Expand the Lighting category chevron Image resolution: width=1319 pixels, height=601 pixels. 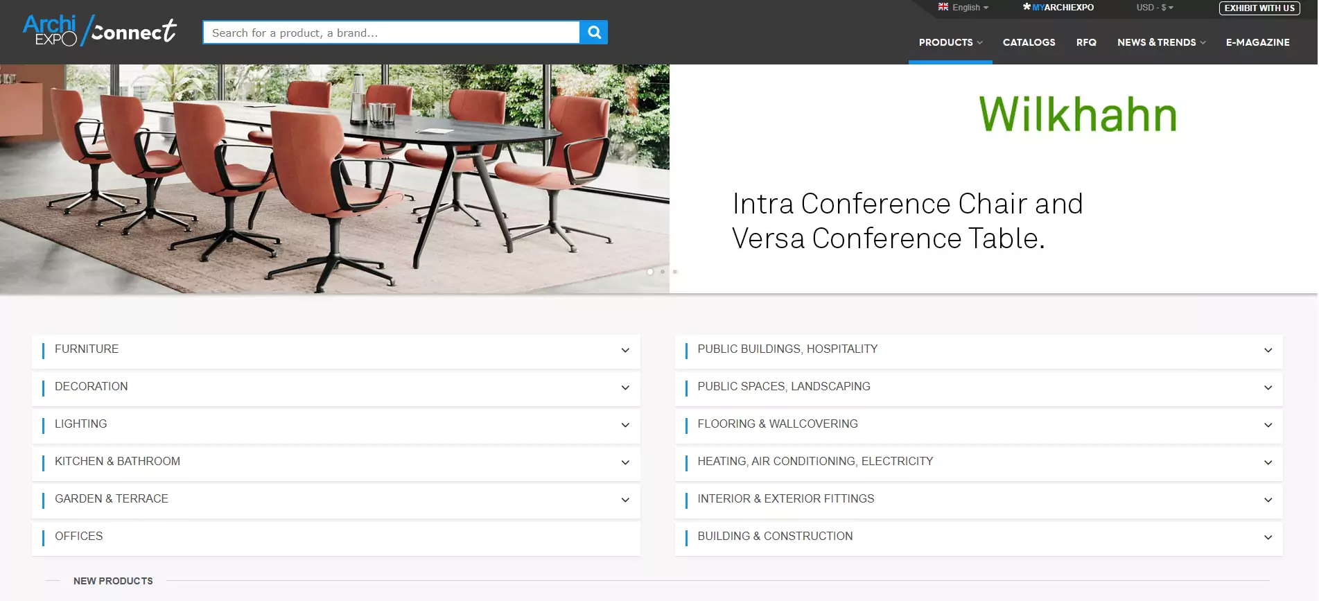coord(625,425)
